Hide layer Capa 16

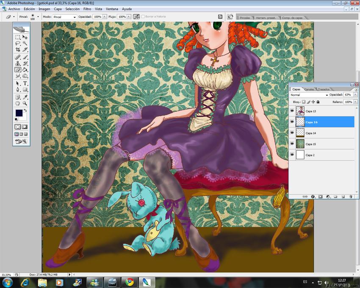[292, 122]
